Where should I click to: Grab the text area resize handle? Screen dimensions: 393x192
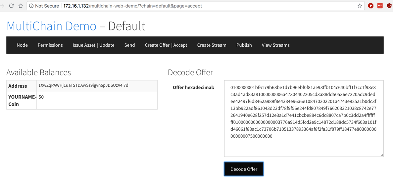click(382, 155)
